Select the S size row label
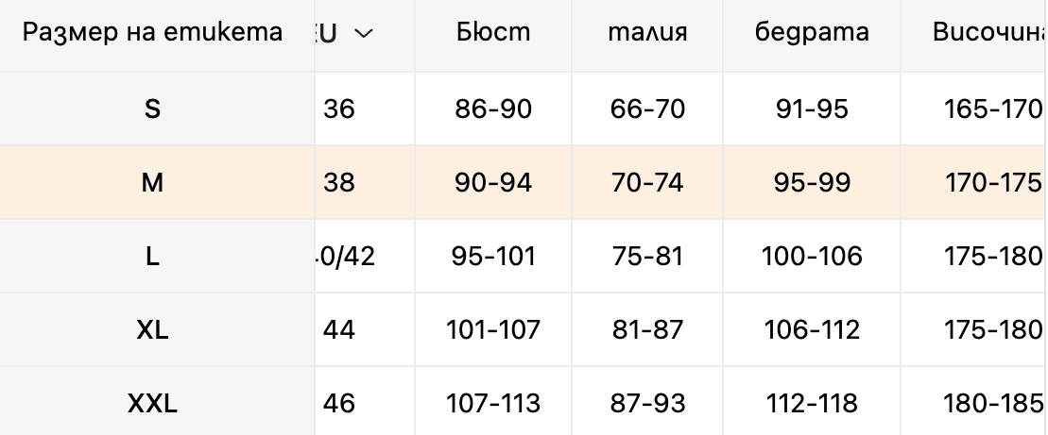1048x435 pixels. 152,109
